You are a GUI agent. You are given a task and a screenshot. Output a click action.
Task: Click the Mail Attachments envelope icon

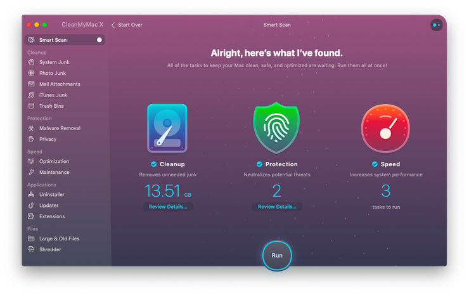(31, 84)
